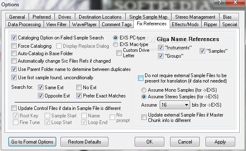Open the General tab

click(17, 17)
